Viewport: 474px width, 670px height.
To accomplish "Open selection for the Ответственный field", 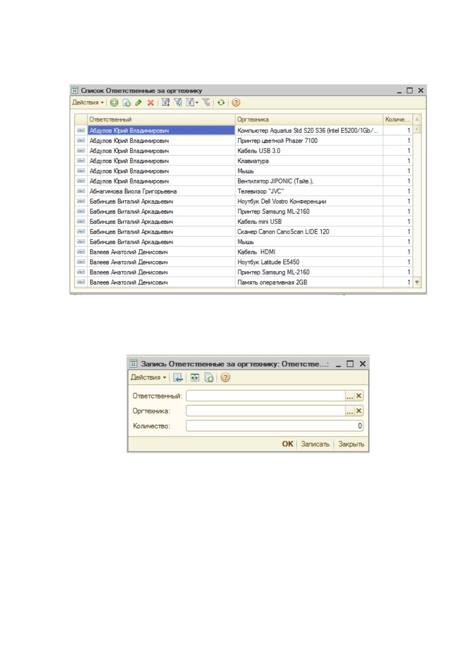I will 349,396.
